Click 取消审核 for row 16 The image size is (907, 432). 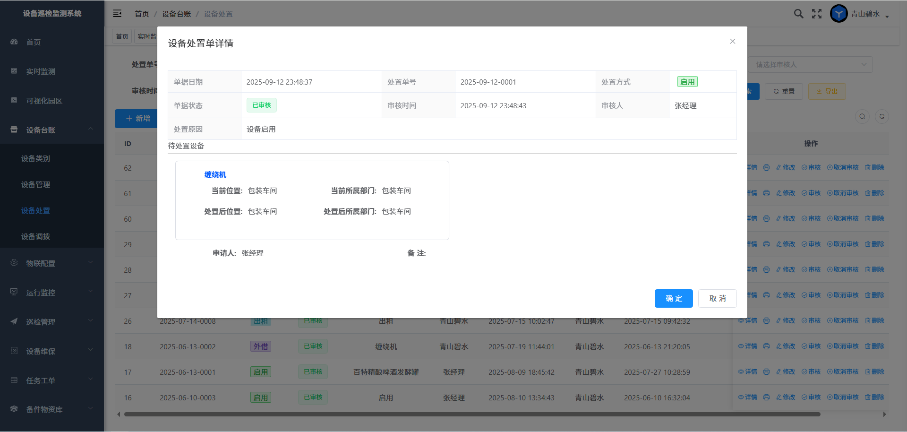tap(843, 397)
